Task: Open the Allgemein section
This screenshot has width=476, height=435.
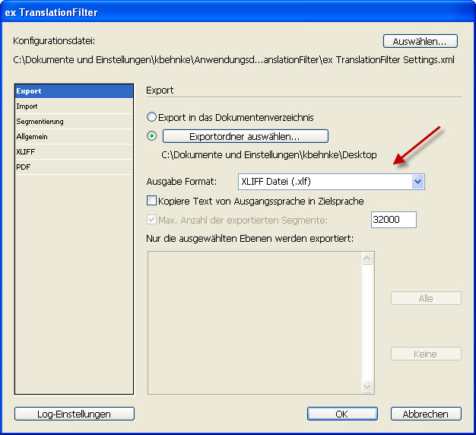Action: point(74,137)
